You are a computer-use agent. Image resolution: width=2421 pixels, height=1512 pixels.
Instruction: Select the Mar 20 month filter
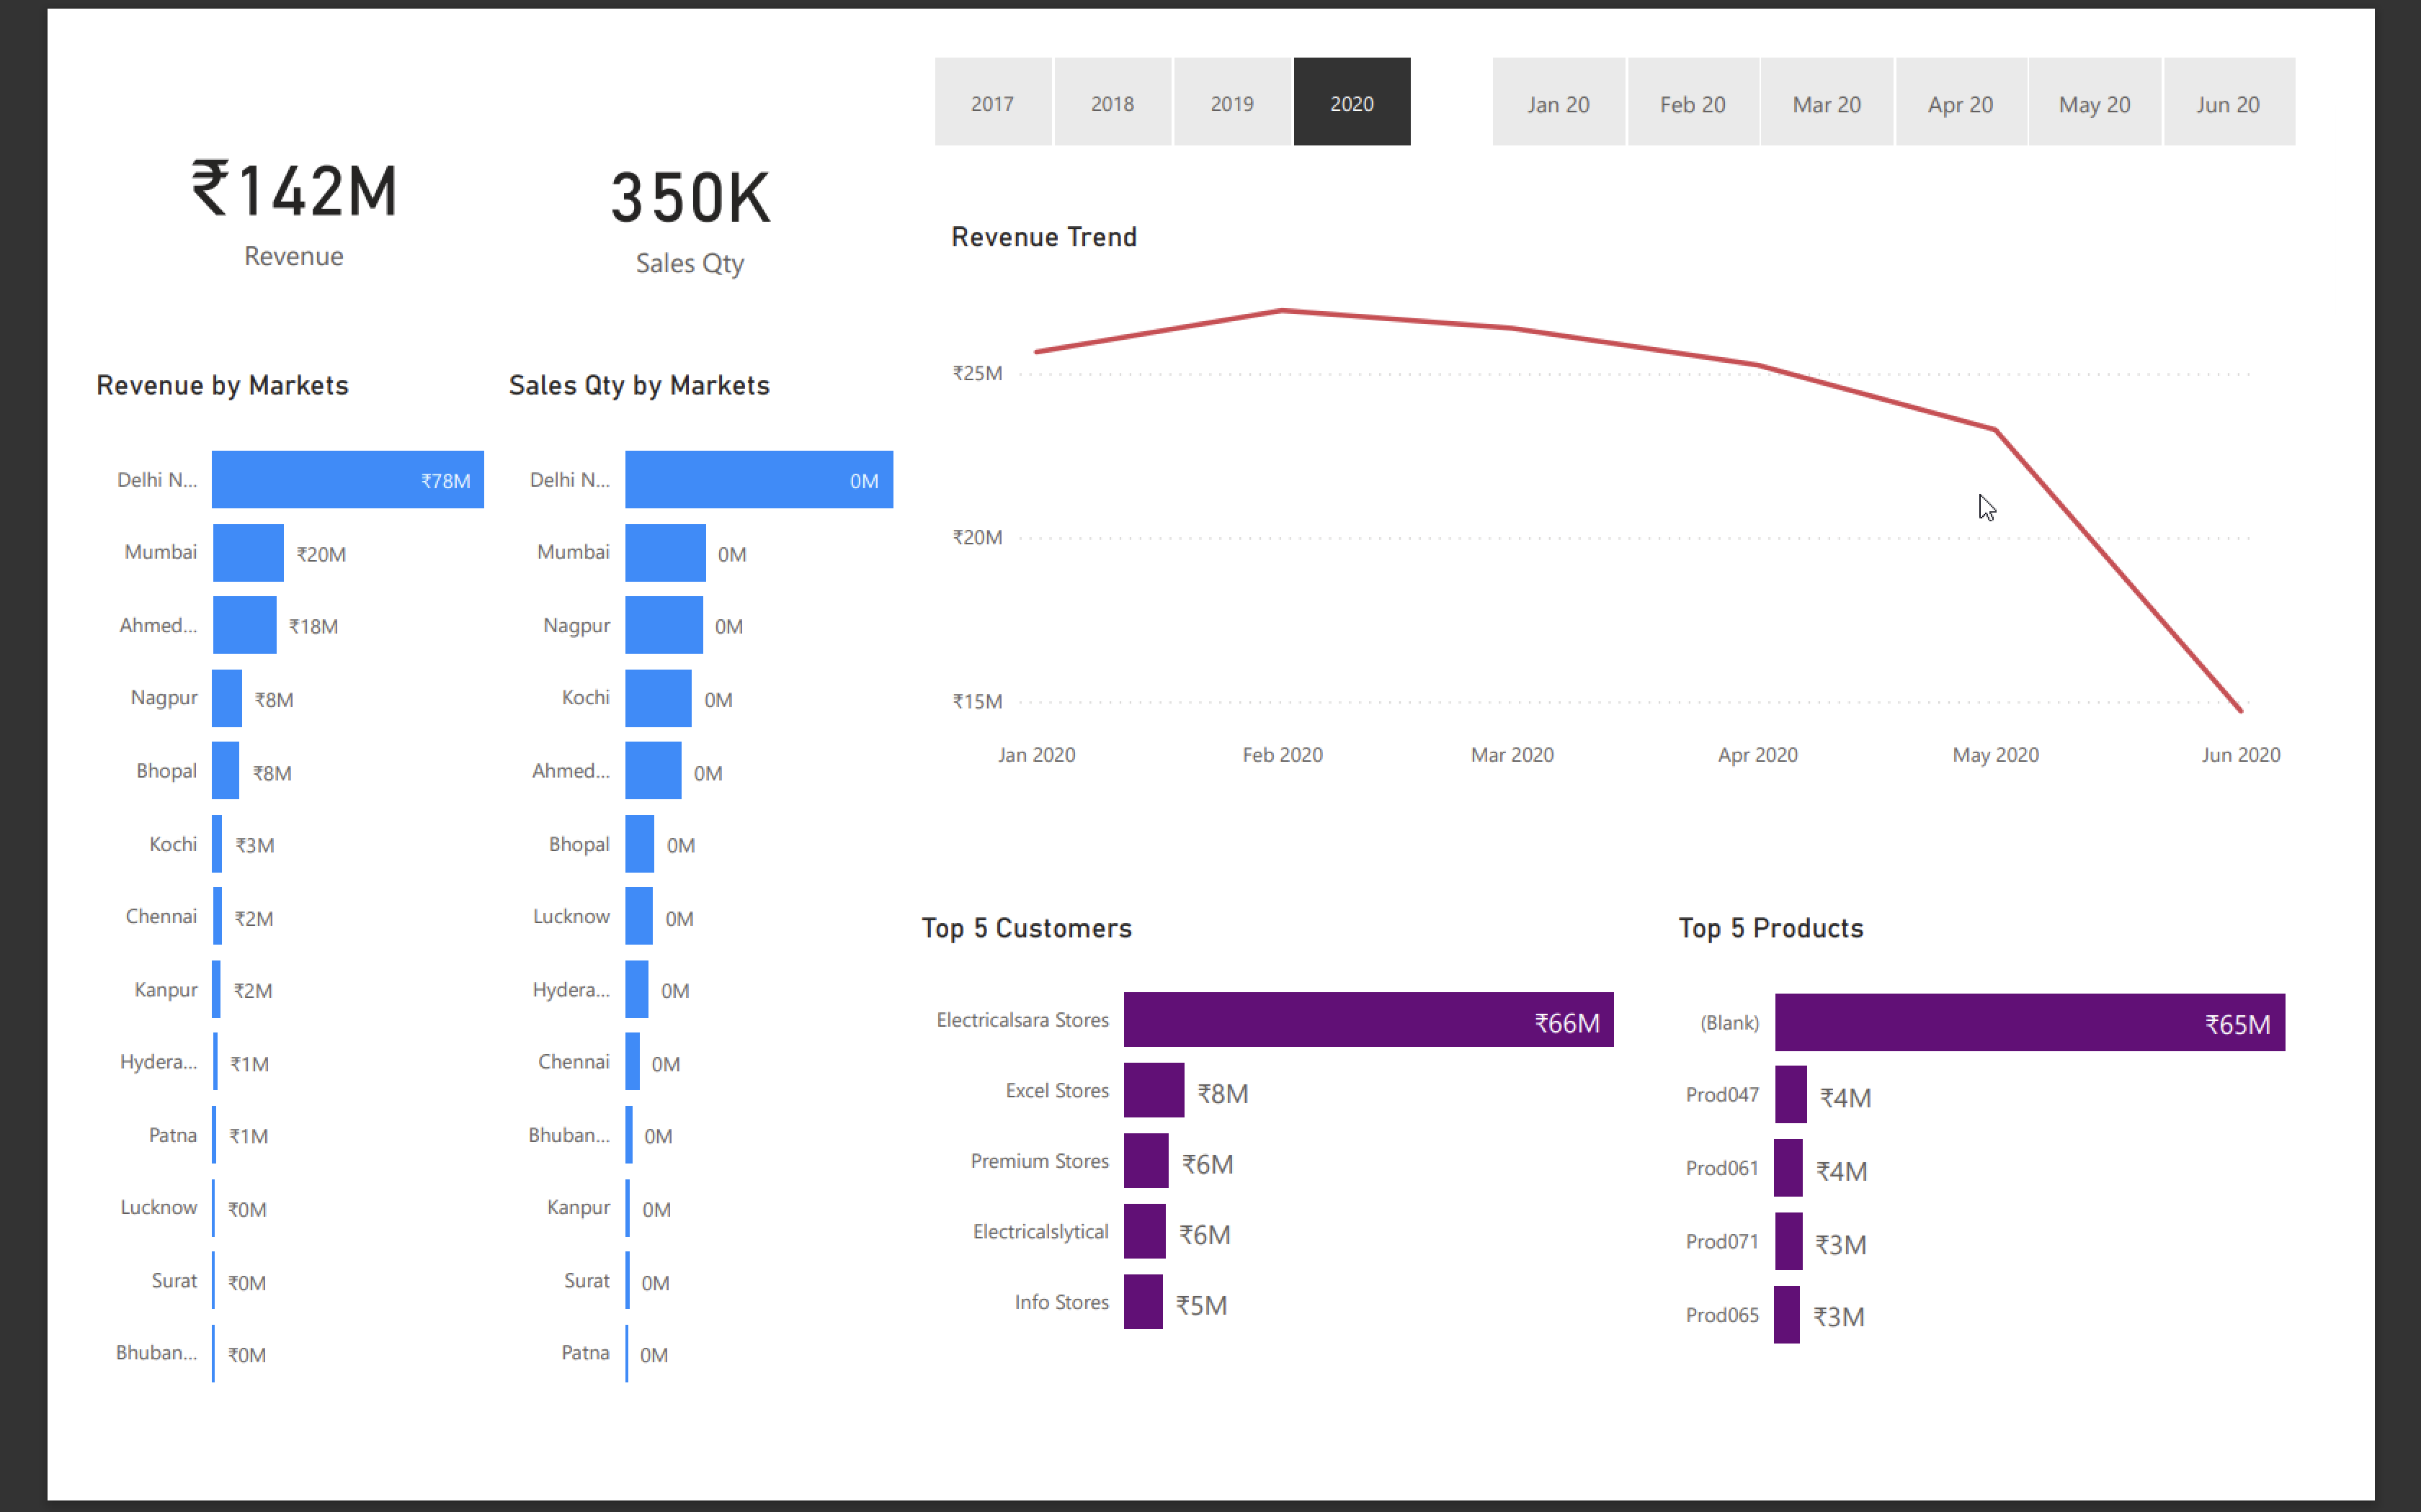(x=1826, y=101)
